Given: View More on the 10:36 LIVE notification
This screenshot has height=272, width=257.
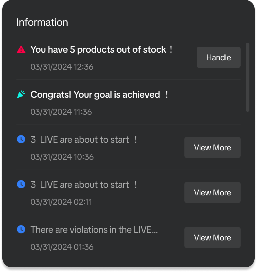Looking at the screenshot, I should tap(212, 147).
